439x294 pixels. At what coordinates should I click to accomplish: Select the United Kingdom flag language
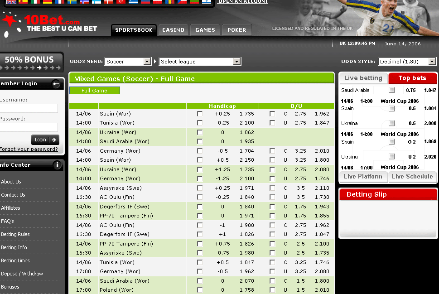point(11,1)
